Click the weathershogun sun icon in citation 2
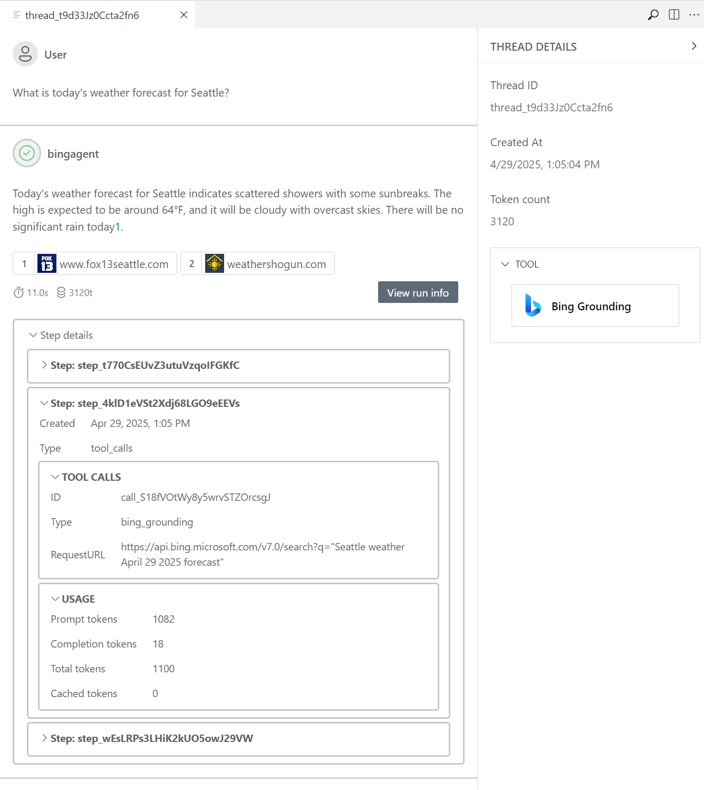This screenshot has width=704, height=790. point(215,263)
